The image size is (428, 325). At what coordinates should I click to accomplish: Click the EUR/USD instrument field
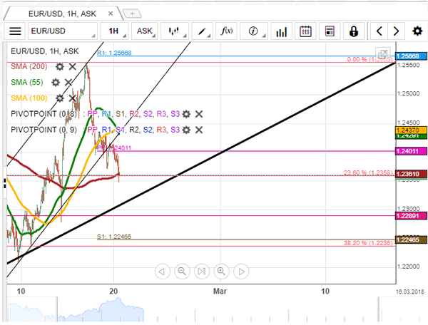[x=62, y=31]
